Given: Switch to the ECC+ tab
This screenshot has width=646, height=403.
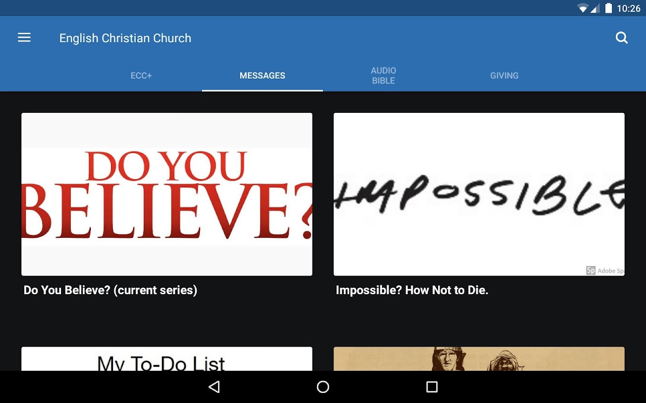Looking at the screenshot, I should [x=141, y=76].
